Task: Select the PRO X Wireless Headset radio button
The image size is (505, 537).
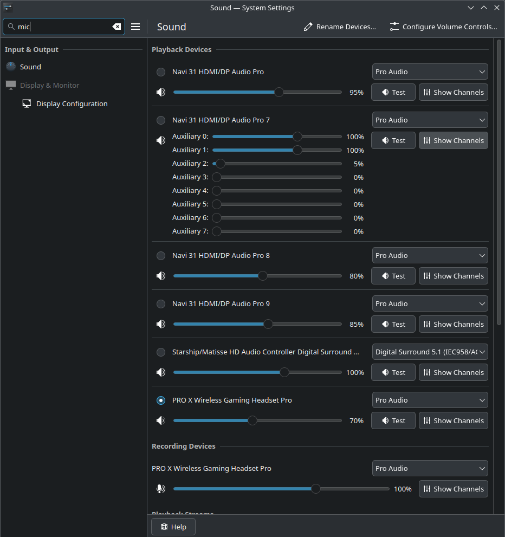Action: 161,400
